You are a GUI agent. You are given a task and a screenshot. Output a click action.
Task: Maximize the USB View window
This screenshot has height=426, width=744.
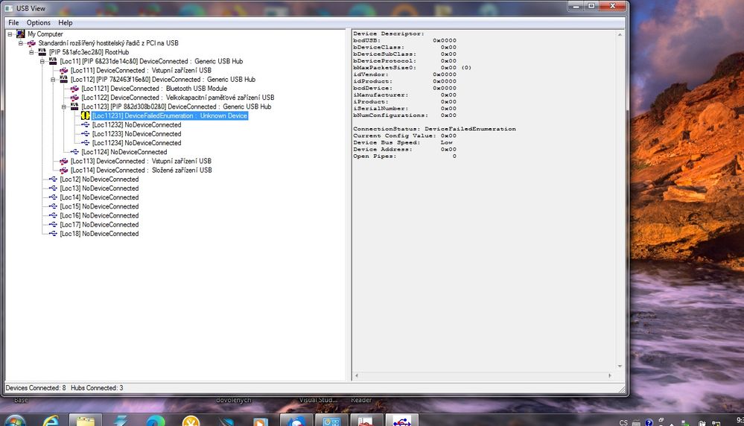(591, 6)
